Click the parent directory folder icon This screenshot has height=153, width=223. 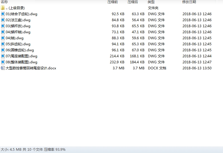pos(3,8)
